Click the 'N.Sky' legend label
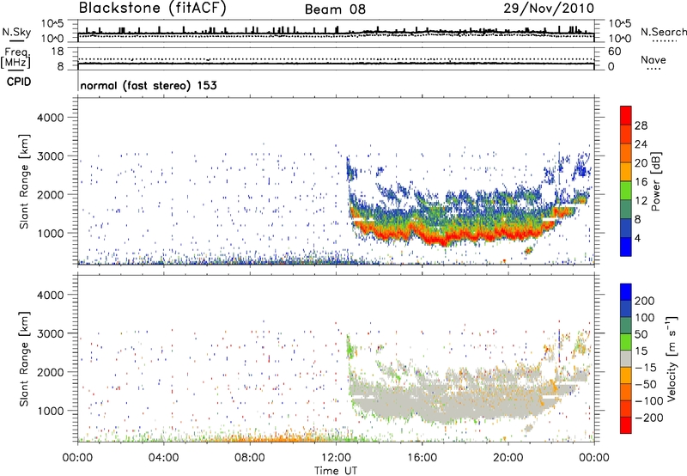 [x=16, y=32]
